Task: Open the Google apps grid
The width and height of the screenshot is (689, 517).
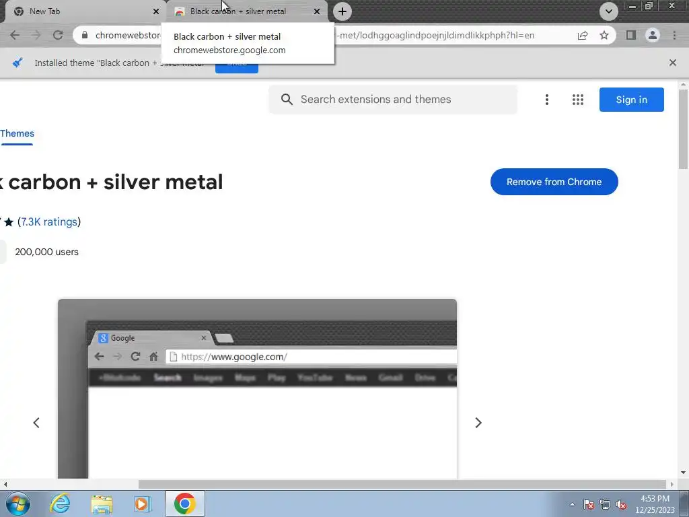Action: click(x=578, y=100)
